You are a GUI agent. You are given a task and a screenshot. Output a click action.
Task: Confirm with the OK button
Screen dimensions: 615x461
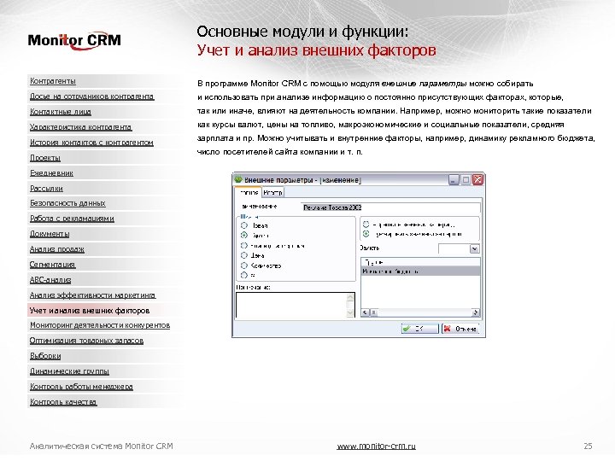click(x=419, y=329)
